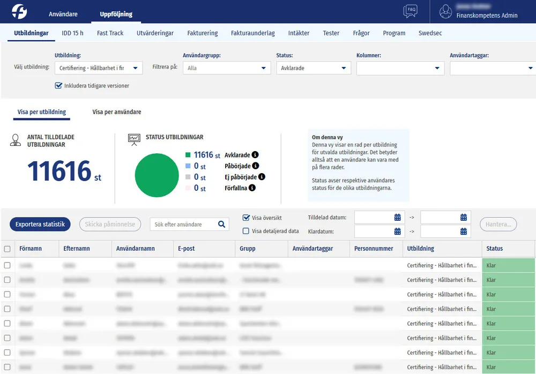Open the Status dropdown showing Avklarade
The width and height of the screenshot is (536, 374).
pyautogui.click(x=314, y=68)
